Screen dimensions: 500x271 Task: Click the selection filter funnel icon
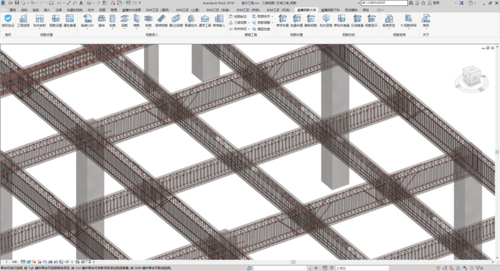pyautogui.click(x=478, y=268)
